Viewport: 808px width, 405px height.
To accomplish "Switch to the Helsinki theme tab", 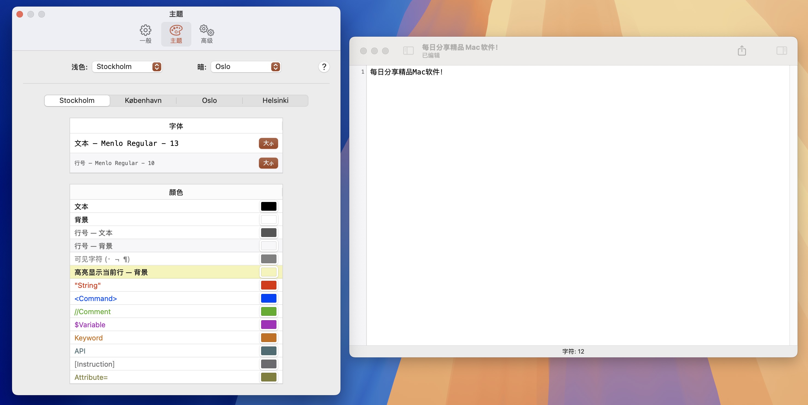I will [x=275, y=100].
